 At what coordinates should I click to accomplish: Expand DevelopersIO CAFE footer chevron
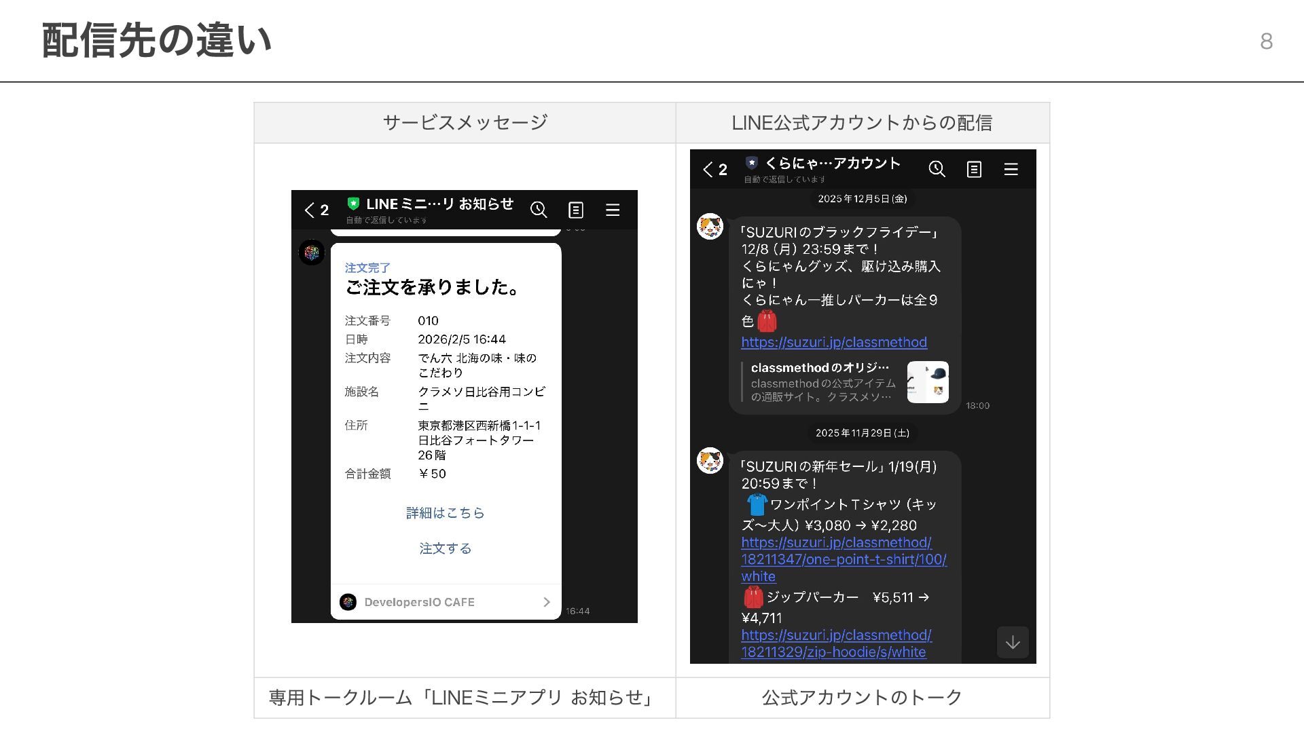[x=546, y=602]
